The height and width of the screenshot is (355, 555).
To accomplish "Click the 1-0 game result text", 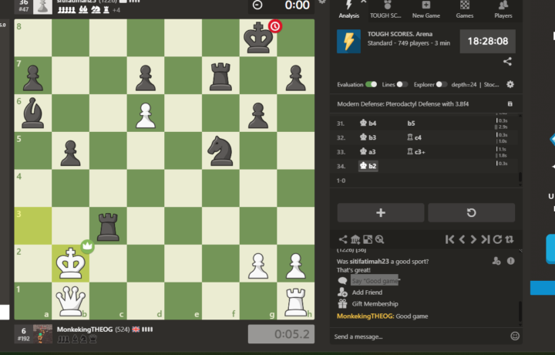I will [341, 181].
